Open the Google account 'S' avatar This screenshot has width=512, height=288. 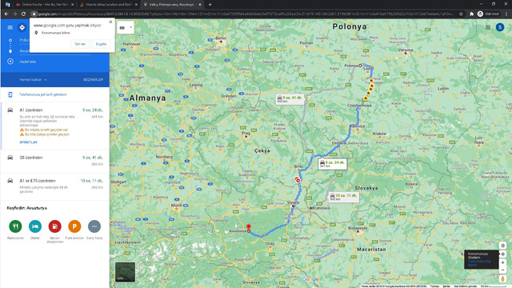click(x=500, y=27)
